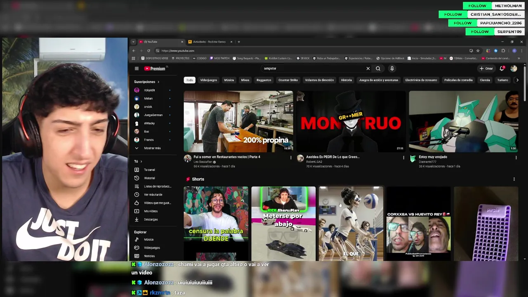Open Videos que me gustan
The image size is (528, 297).
[x=153, y=203]
